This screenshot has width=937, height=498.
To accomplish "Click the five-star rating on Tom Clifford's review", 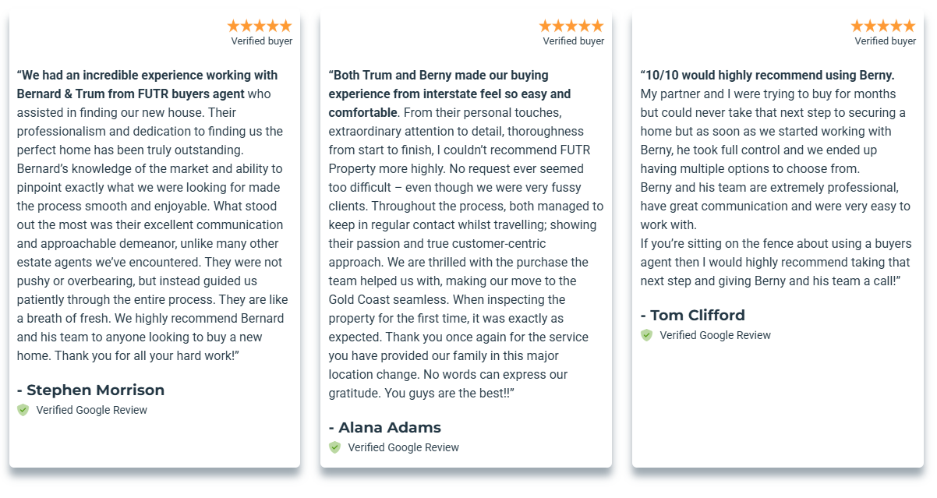I will (883, 26).
